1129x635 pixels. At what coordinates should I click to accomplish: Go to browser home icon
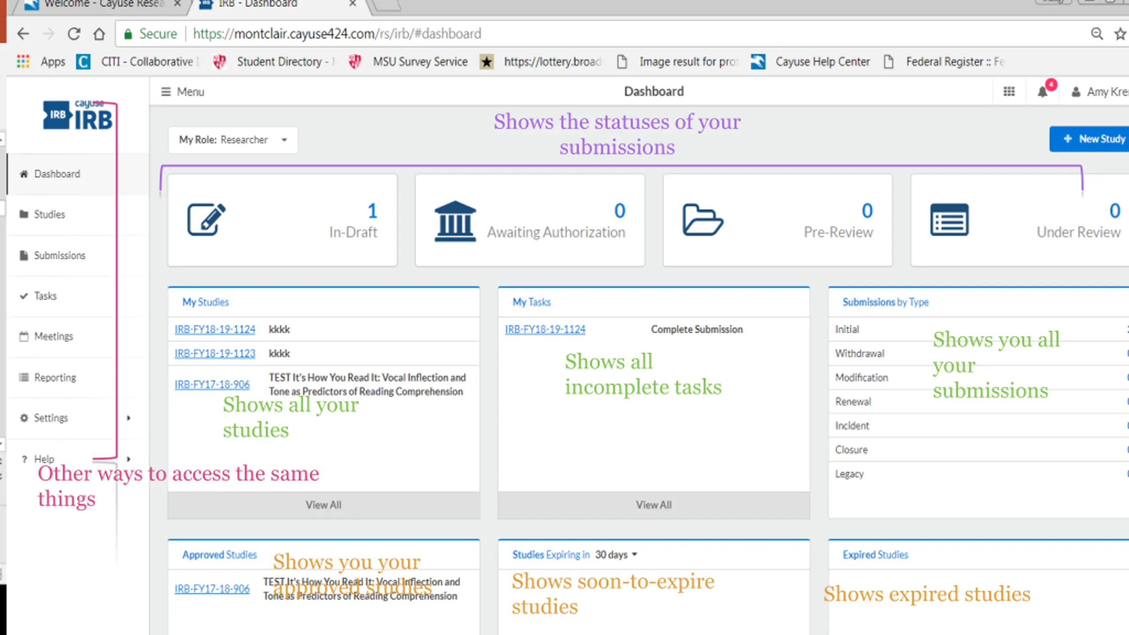(x=99, y=34)
